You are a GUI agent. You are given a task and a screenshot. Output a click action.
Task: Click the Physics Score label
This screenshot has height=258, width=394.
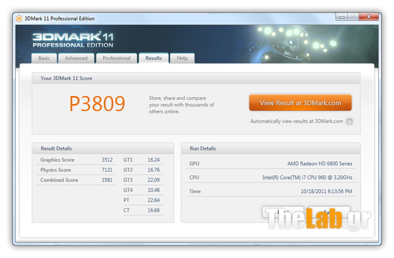pyautogui.click(x=56, y=170)
